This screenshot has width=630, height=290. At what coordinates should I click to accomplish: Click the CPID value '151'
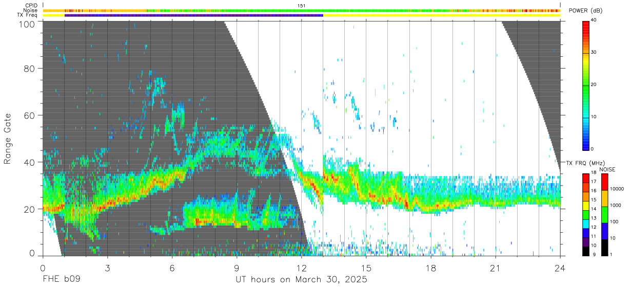pyautogui.click(x=301, y=6)
